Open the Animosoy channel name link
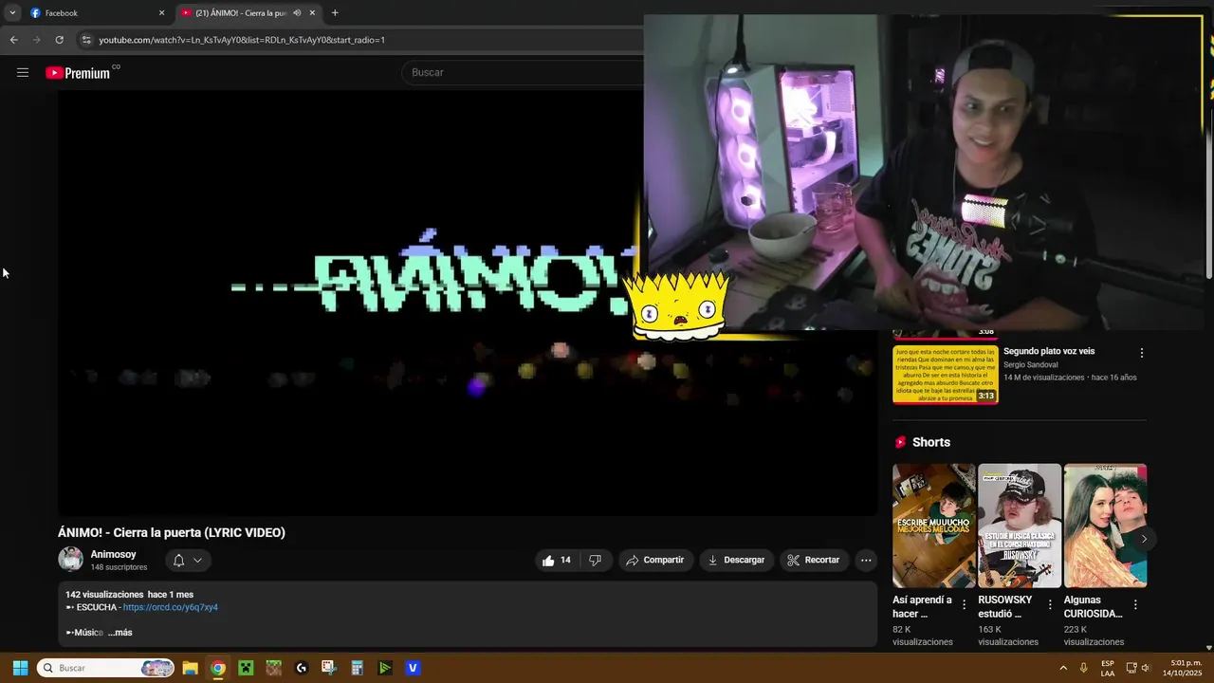The height and width of the screenshot is (683, 1214). tap(113, 554)
